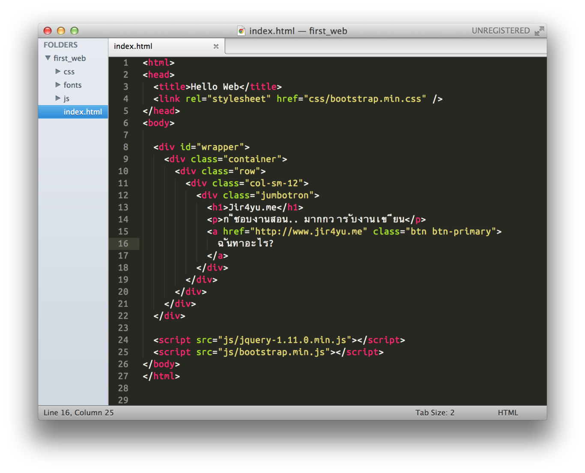Screen dimensions: 585x473
Task: Click the Thai paragraph text on line 14
Action: coord(313,219)
